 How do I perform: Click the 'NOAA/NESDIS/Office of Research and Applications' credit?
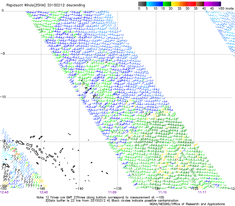(187, 204)
